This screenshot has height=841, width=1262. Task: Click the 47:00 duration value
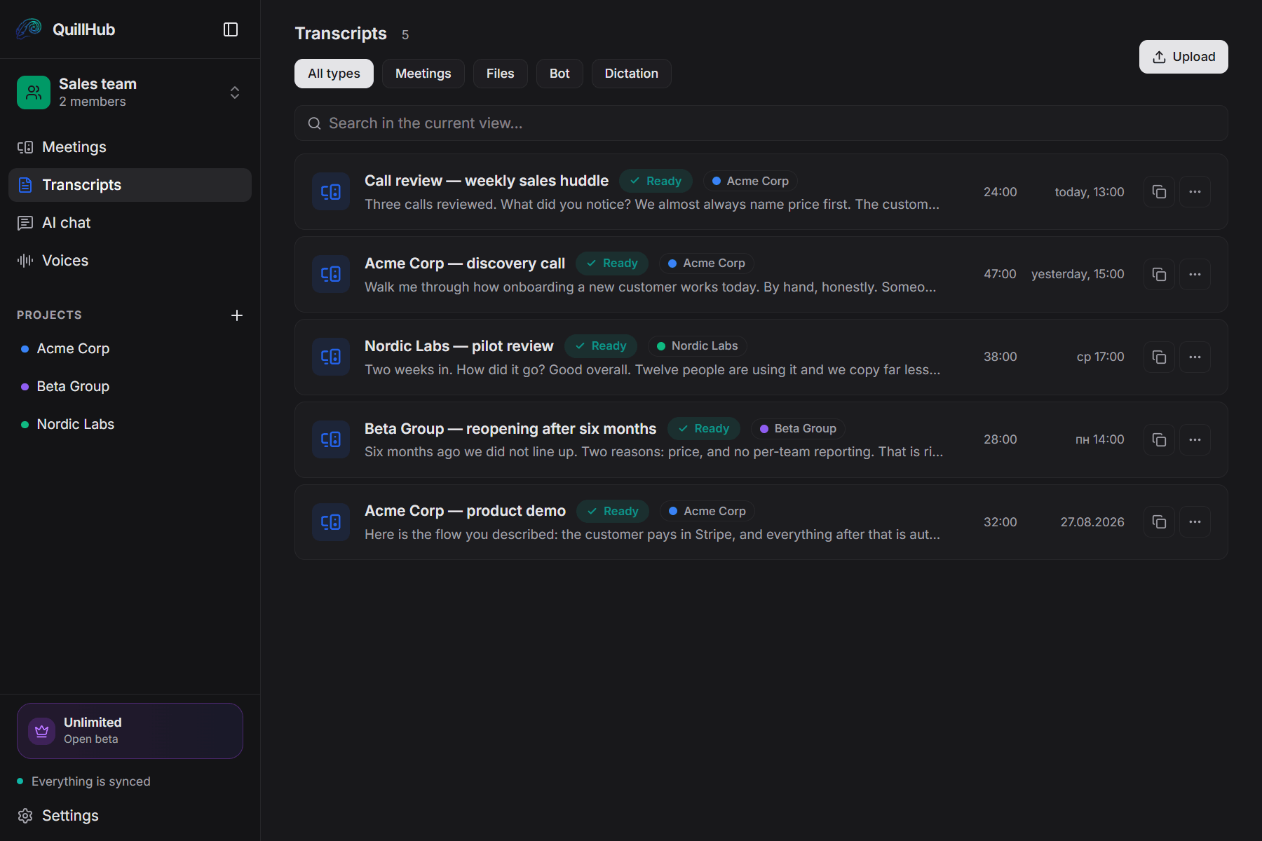click(1000, 275)
